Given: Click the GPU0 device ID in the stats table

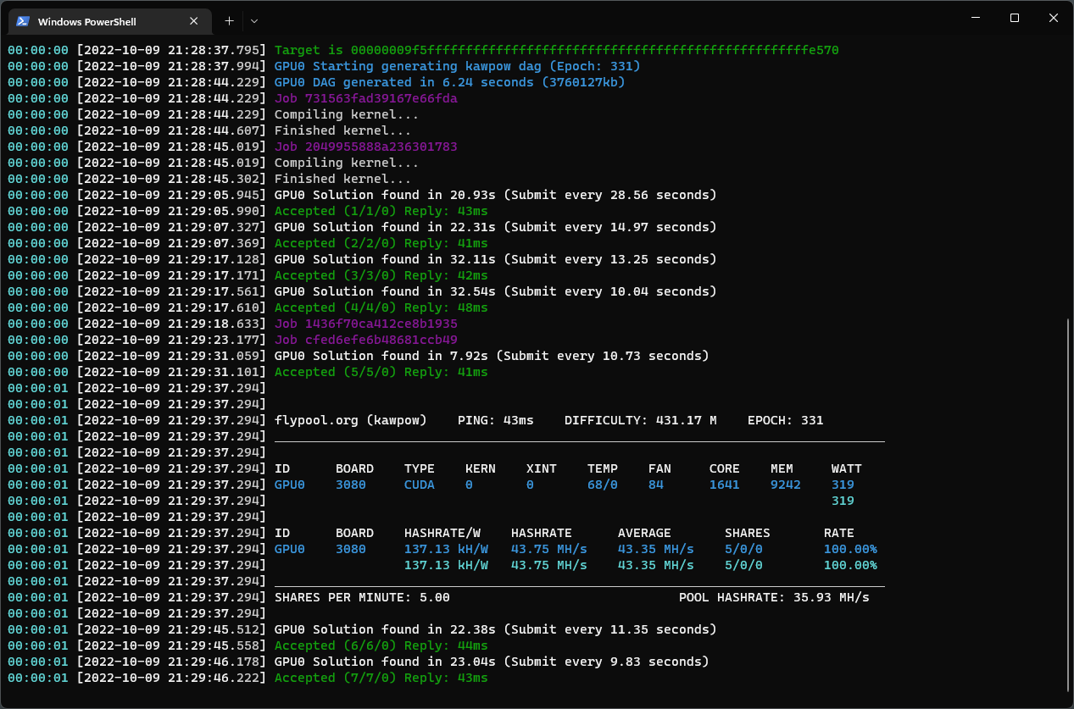Looking at the screenshot, I should 288,485.
